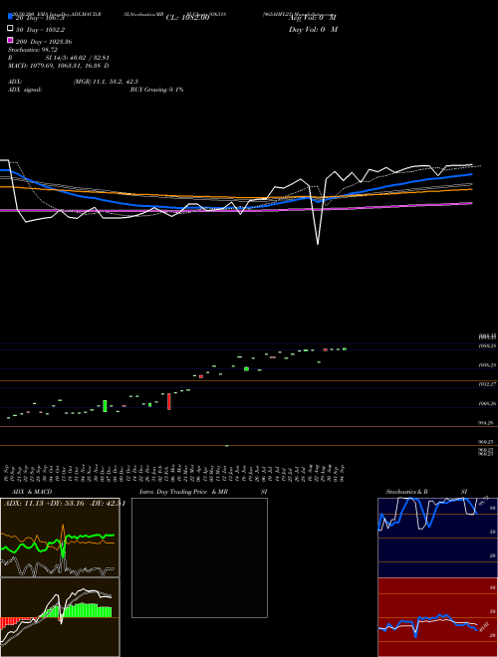Click the Intra Day Trading Price & MRSI title
This screenshot has width=498, height=657.
[203, 492]
